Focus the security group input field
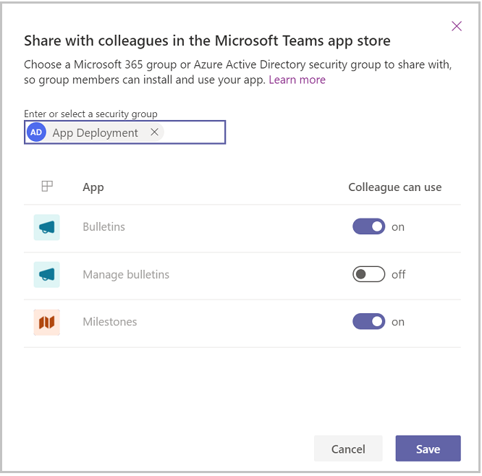 [x=124, y=132]
